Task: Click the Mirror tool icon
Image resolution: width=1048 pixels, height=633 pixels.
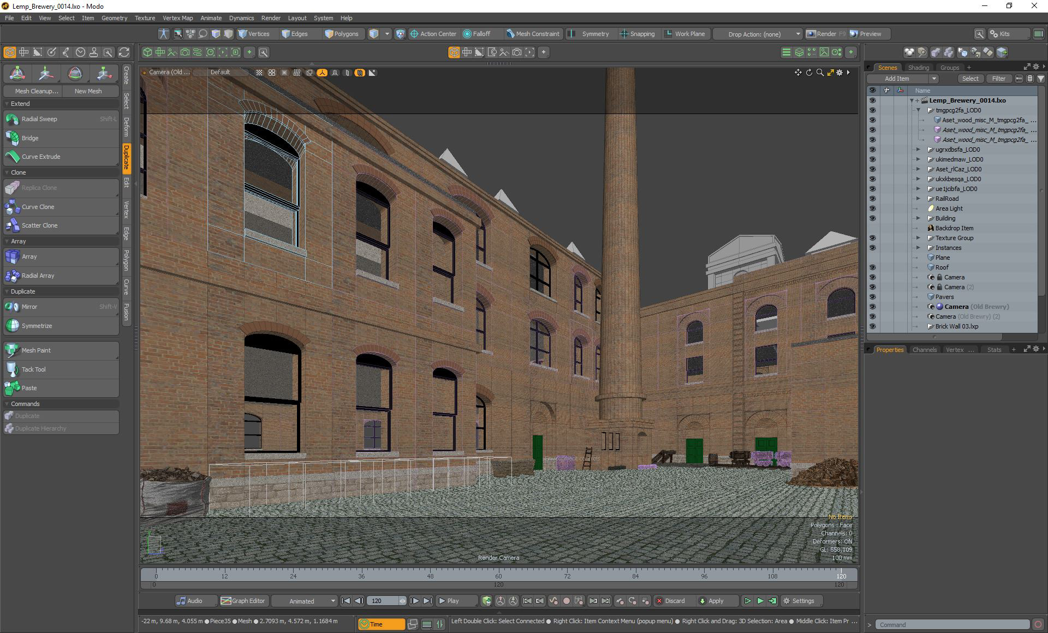Action: tap(12, 307)
